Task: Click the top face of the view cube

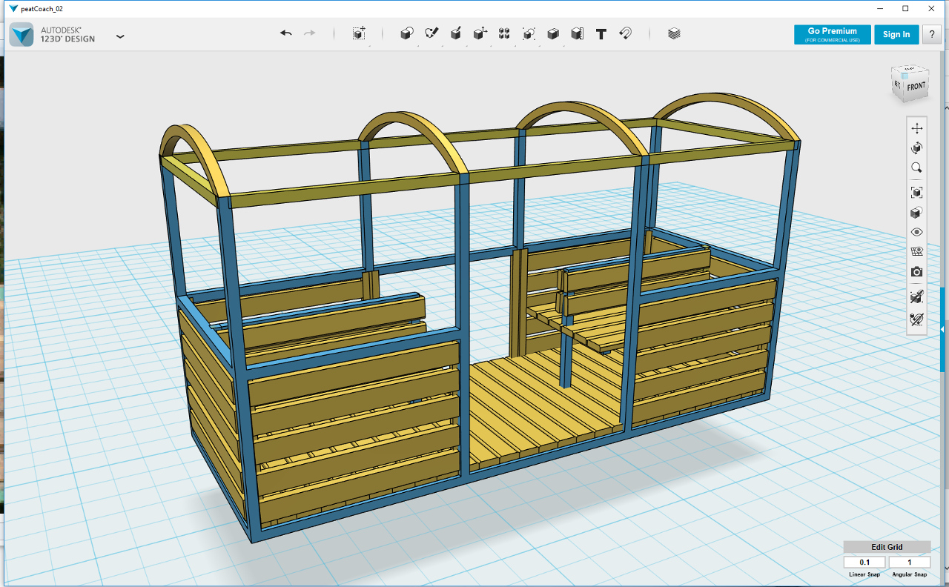Action: pos(909,70)
